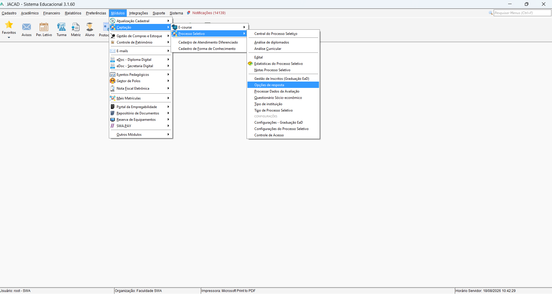The width and height of the screenshot is (552, 294).
Task: Click the Horário Servidor status entry
Action: (x=486, y=291)
